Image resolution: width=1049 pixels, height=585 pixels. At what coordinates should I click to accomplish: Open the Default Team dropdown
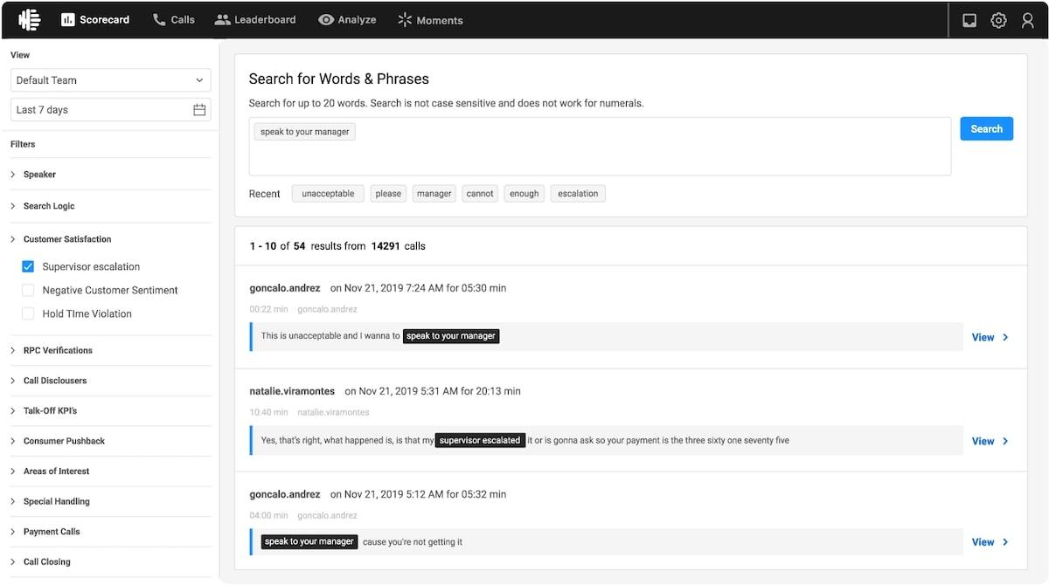tap(110, 80)
